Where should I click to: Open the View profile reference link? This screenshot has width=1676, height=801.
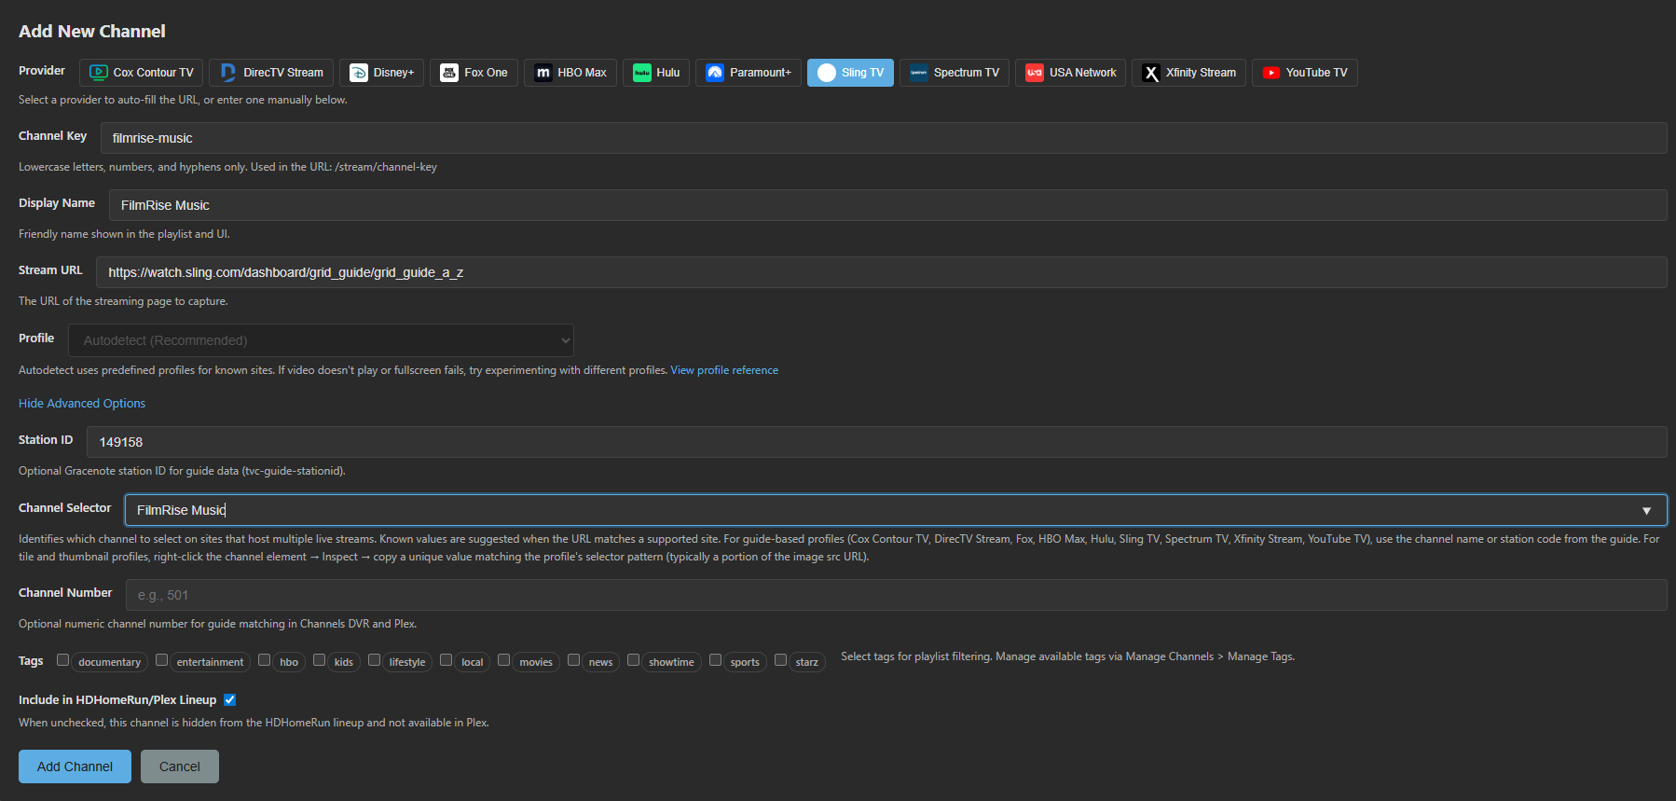click(x=723, y=370)
